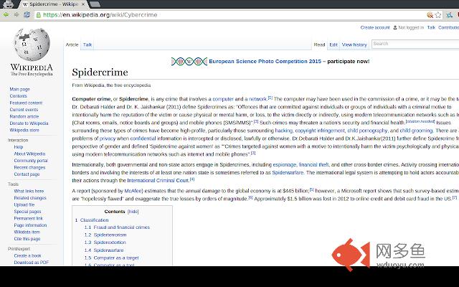Focus the Wikipedia Search box
459x287 pixels.
[x=415, y=44]
